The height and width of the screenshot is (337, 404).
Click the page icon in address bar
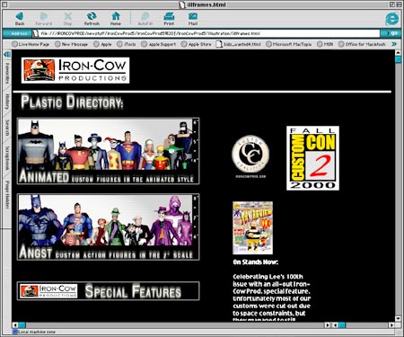(x=35, y=33)
